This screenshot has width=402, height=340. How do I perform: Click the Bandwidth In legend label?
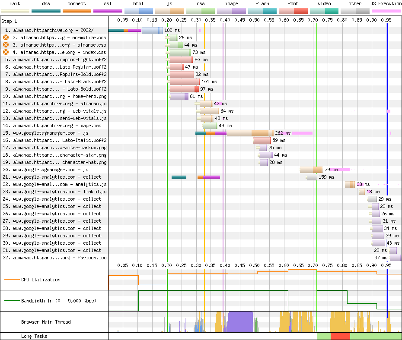(x=58, y=301)
